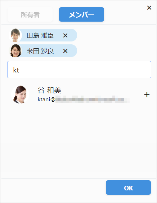Focus the search field containing "kt"
Screen dimensions: 157x203
point(79,70)
